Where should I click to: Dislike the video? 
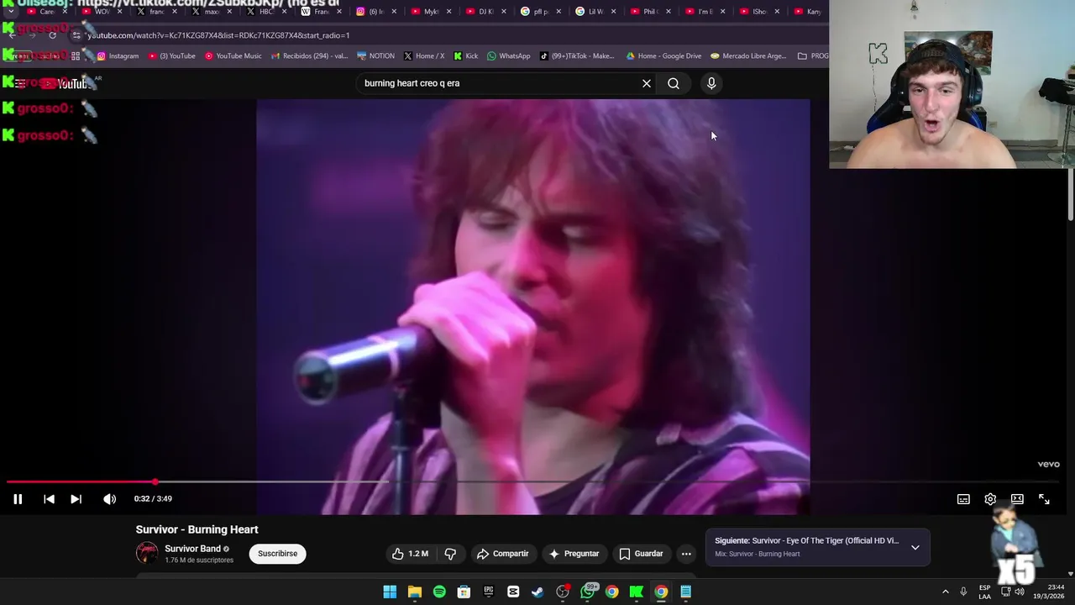[x=450, y=554]
